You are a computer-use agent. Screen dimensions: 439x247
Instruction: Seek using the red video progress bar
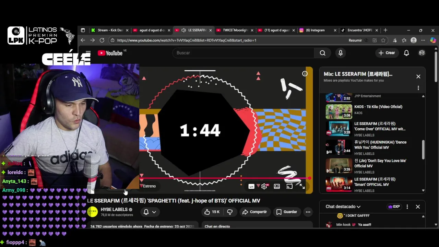point(225,178)
